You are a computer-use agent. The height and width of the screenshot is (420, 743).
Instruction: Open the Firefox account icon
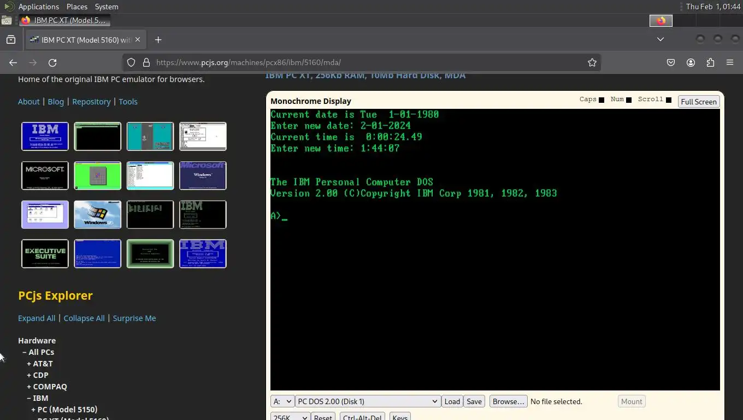pyautogui.click(x=691, y=62)
